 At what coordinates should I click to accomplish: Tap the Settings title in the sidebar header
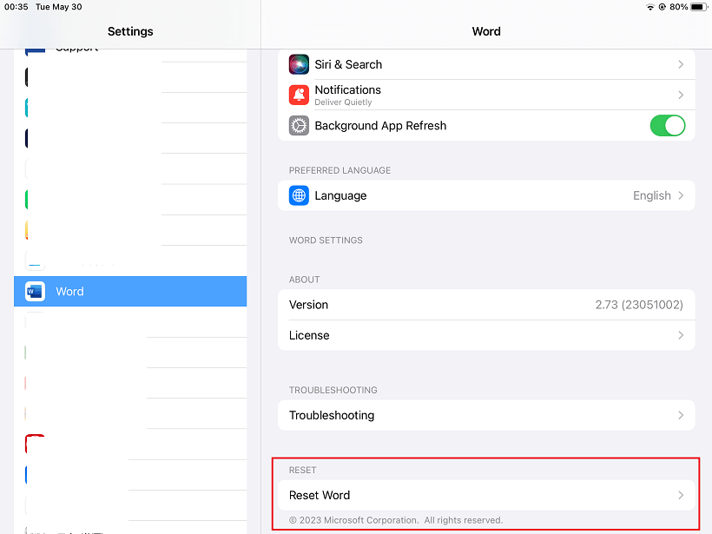pos(130,31)
